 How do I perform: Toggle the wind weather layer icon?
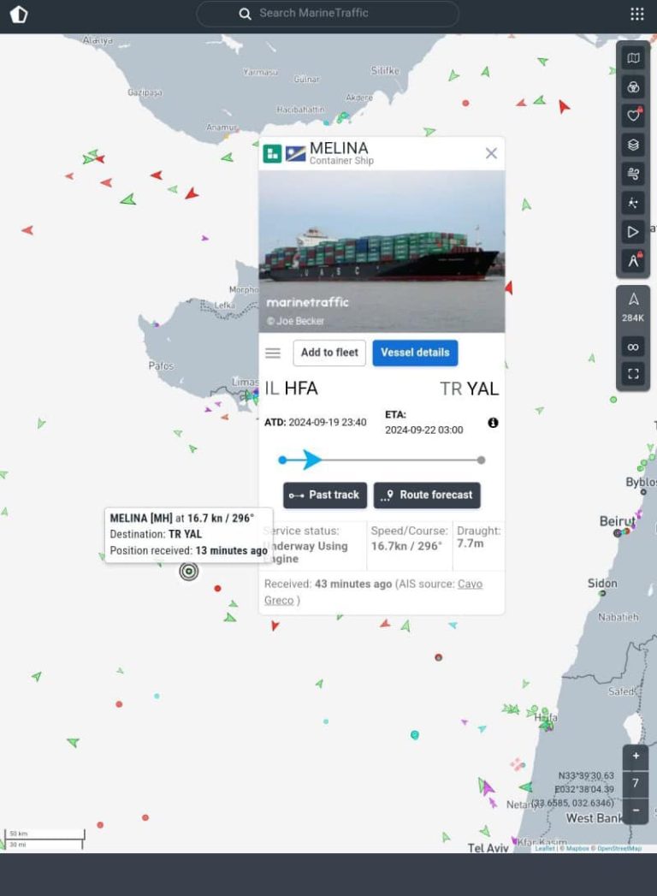(x=633, y=174)
